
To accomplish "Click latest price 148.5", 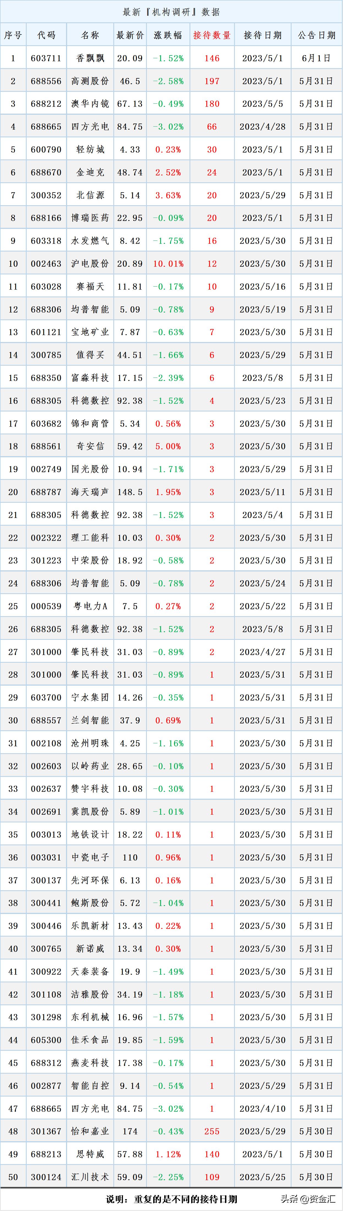I will pyautogui.click(x=130, y=492).
